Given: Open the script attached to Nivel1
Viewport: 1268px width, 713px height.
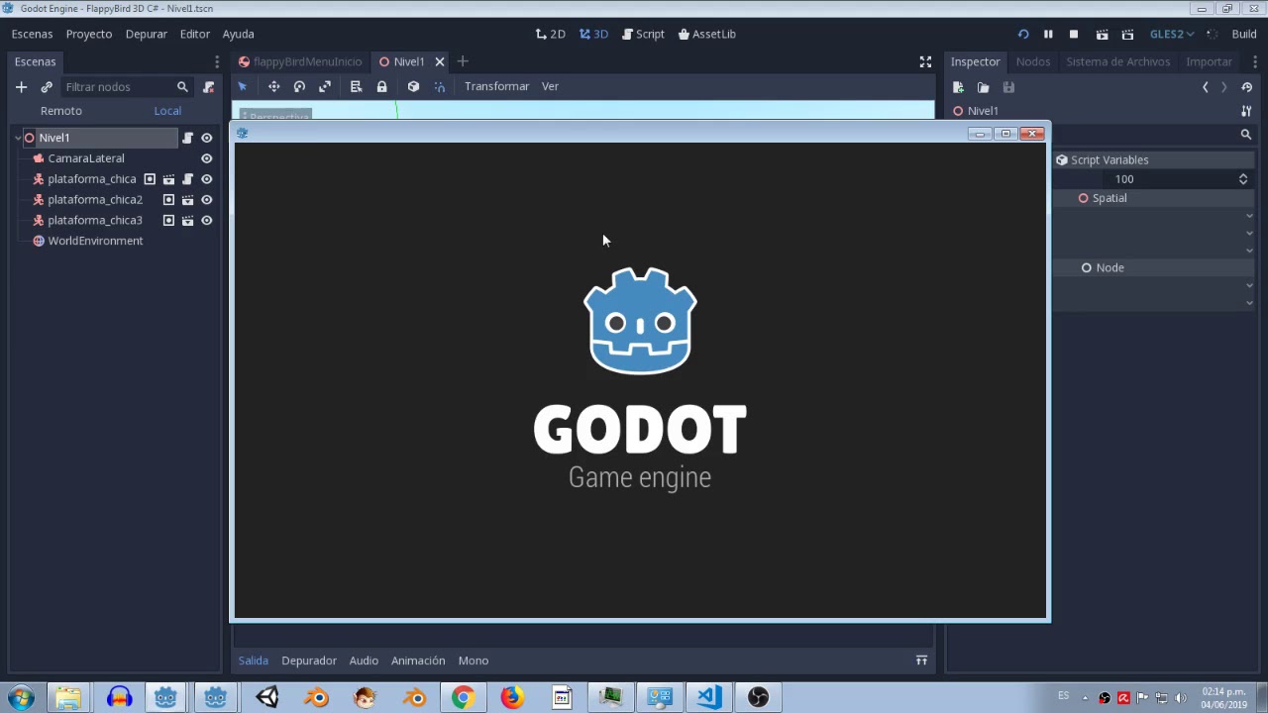Looking at the screenshot, I should tap(187, 138).
